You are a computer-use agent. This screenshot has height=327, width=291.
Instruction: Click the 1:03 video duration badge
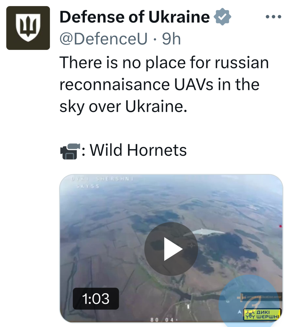[96, 299]
